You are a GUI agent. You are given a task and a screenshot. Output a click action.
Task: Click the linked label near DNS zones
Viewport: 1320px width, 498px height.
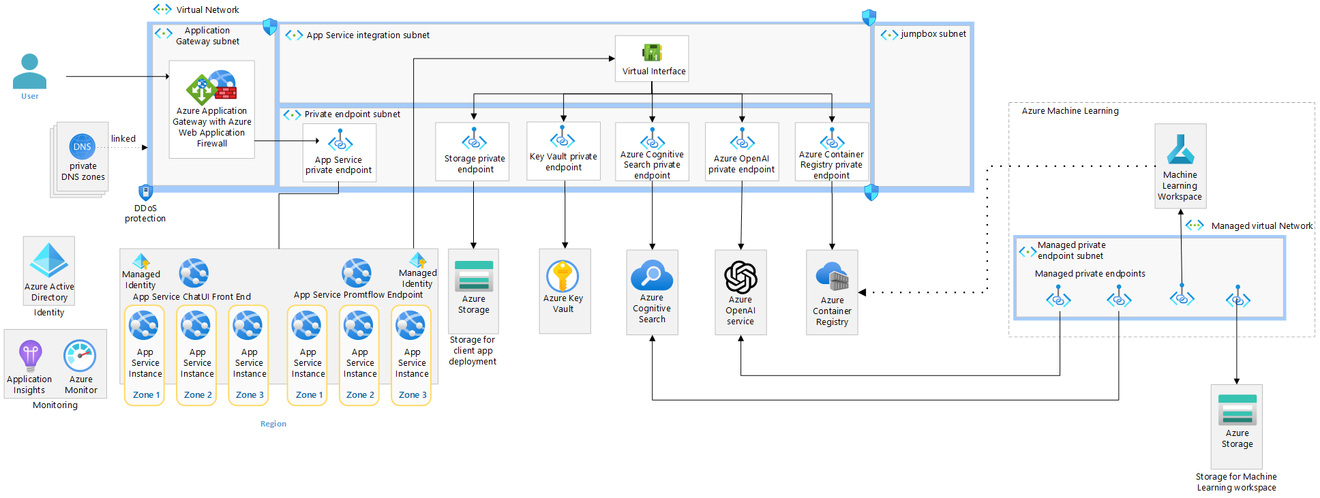(x=123, y=138)
